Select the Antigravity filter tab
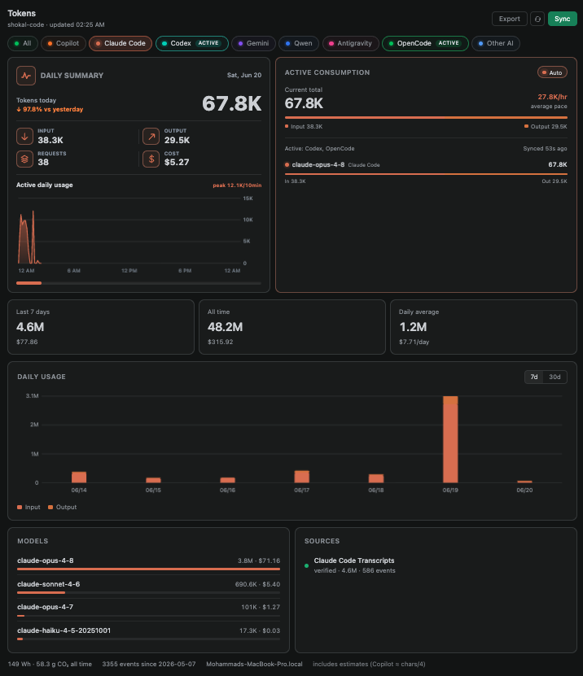583x676 pixels. (x=350, y=43)
